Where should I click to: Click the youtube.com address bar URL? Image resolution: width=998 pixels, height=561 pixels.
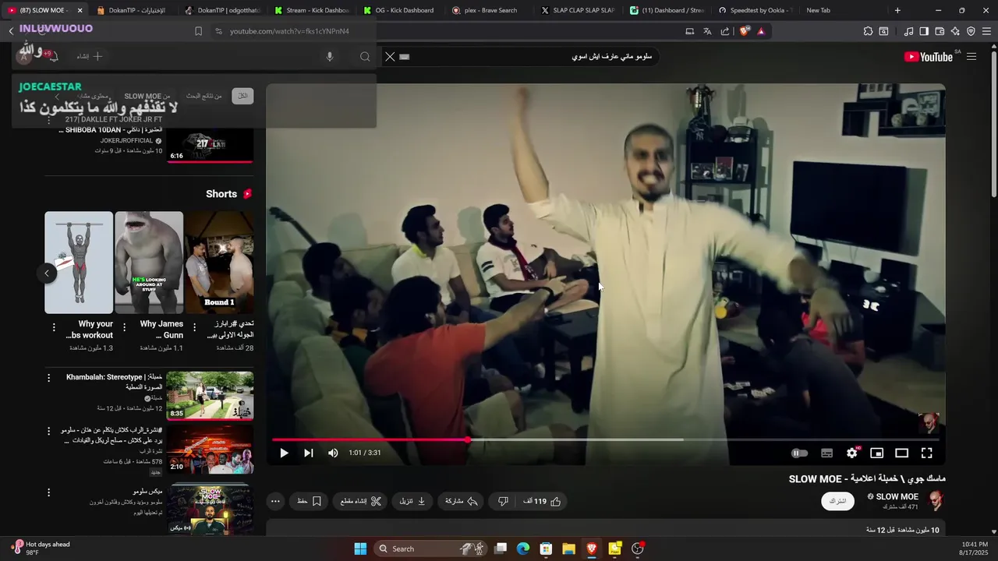[289, 31]
